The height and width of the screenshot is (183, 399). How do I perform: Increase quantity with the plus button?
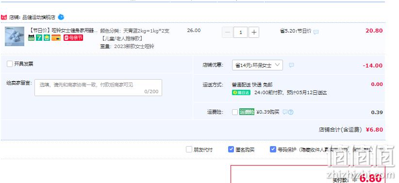click(254, 33)
